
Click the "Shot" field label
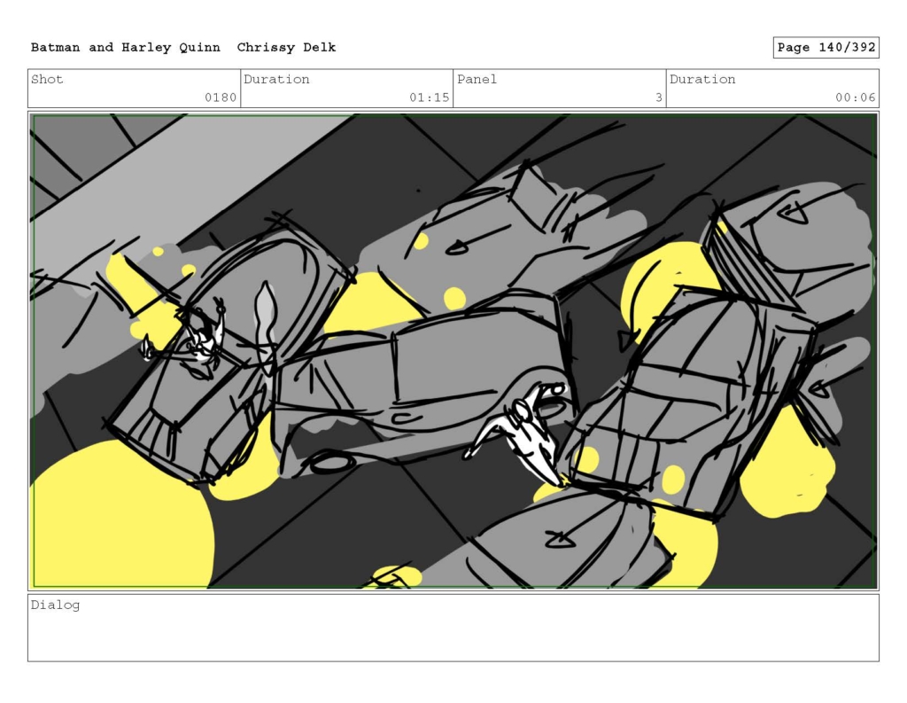tap(47, 79)
